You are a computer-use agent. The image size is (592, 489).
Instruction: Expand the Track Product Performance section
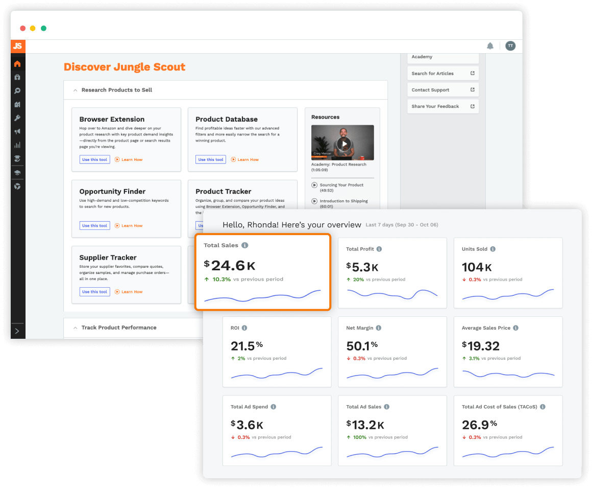pos(76,328)
